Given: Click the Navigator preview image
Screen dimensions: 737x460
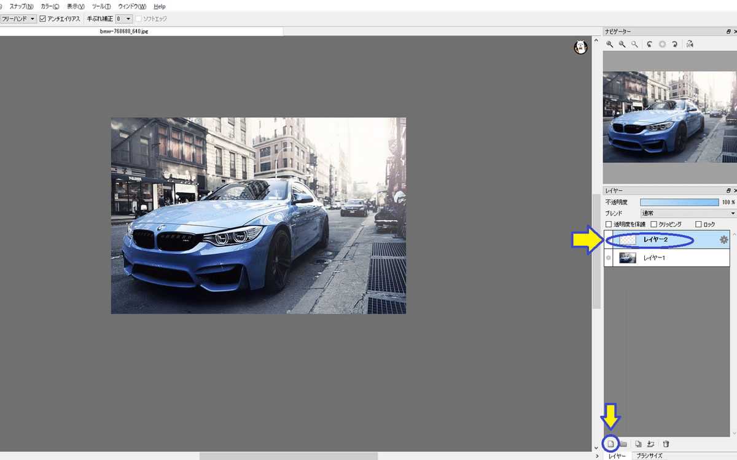Looking at the screenshot, I should pos(669,117).
